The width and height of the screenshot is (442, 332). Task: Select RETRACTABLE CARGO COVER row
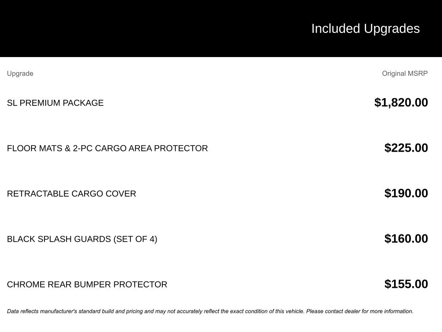(218, 194)
